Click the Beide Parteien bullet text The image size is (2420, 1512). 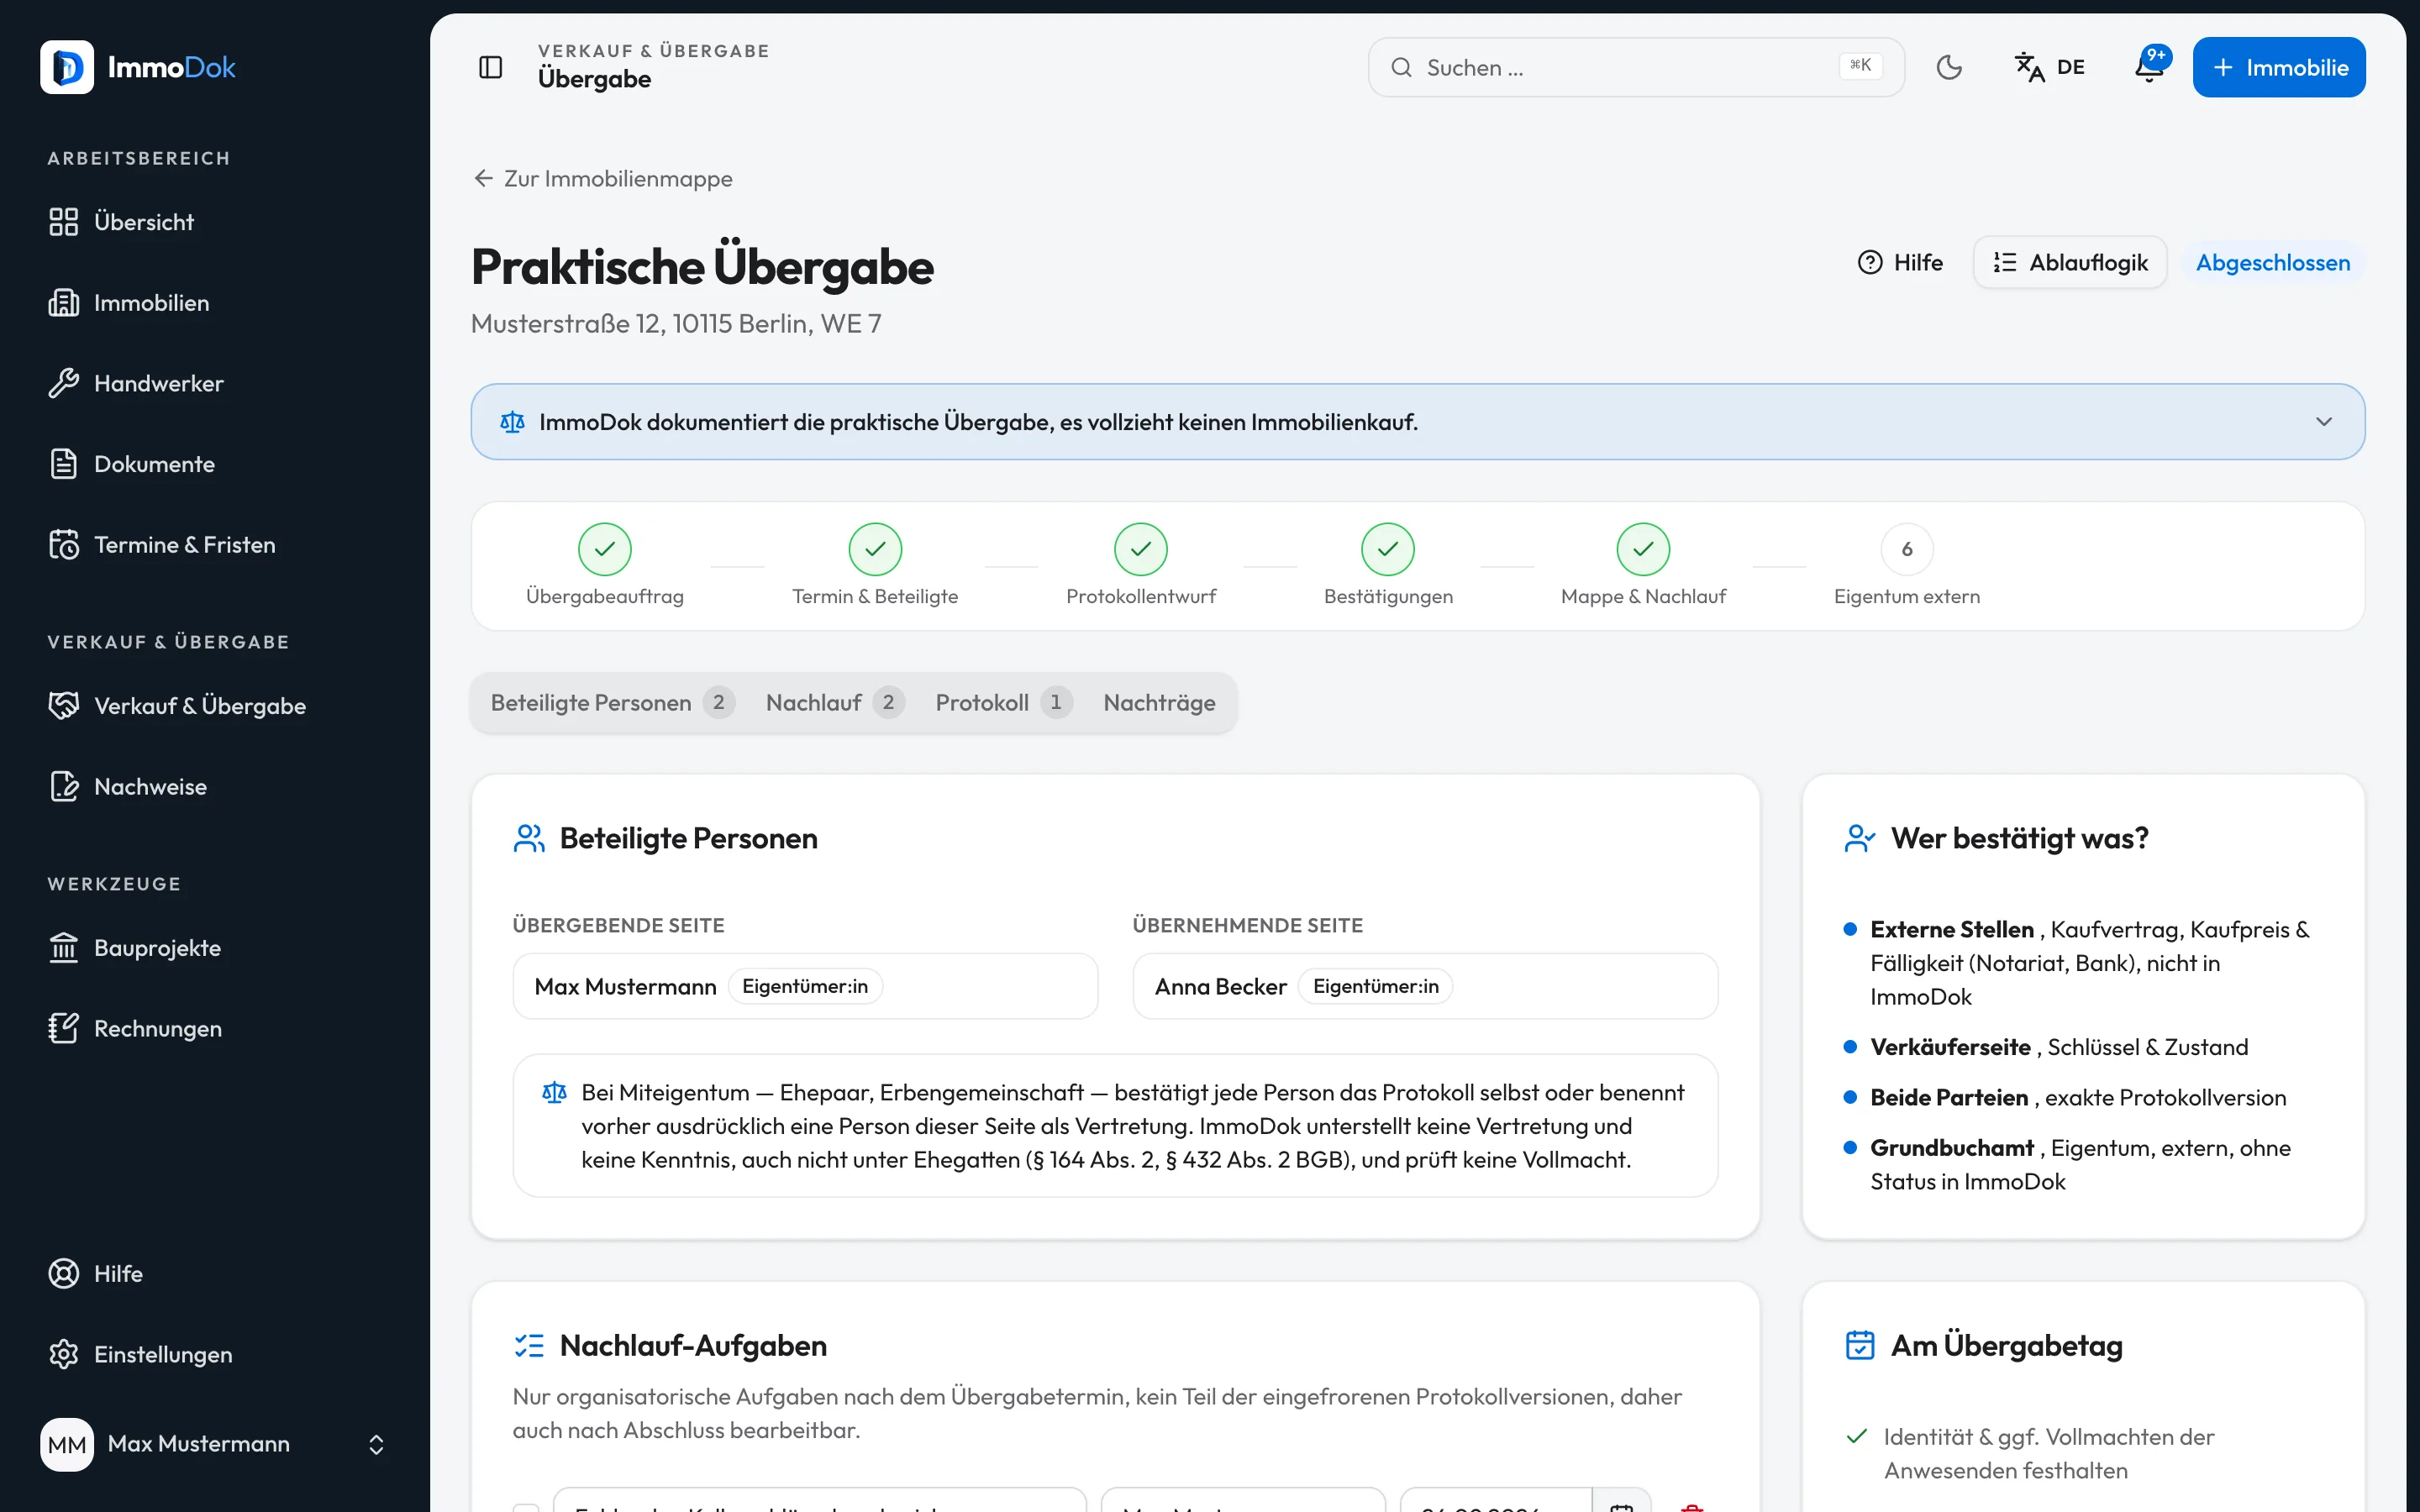[2078, 1097]
